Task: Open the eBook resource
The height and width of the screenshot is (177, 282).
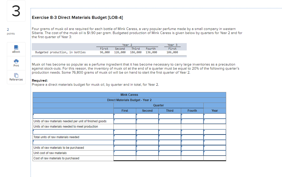Action: pos(16,49)
